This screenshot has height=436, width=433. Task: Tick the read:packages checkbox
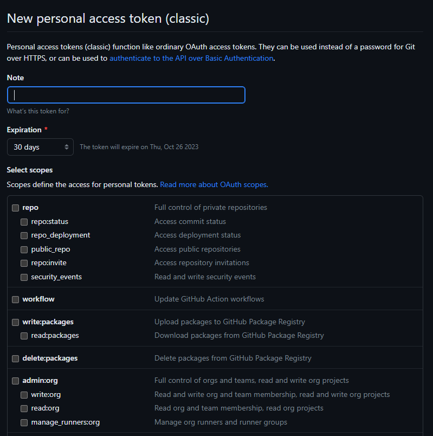point(24,336)
